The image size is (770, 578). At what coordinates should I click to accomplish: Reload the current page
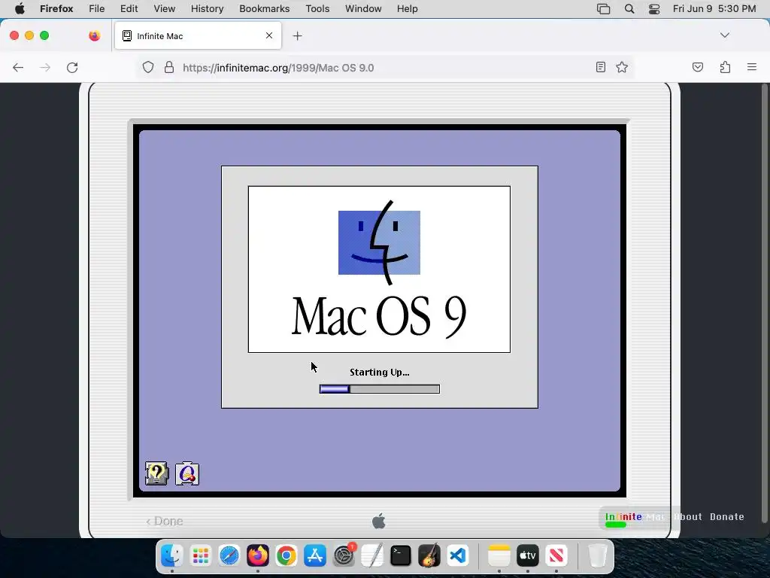(x=72, y=67)
